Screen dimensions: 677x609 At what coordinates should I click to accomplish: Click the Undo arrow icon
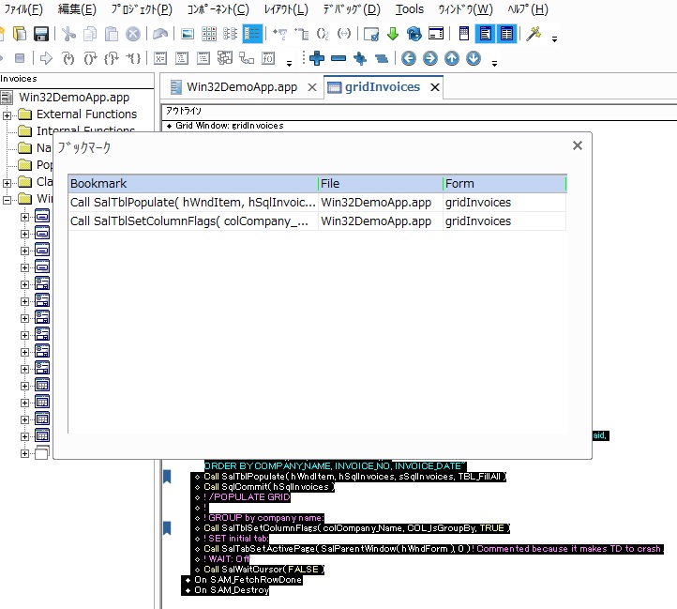point(160,34)
